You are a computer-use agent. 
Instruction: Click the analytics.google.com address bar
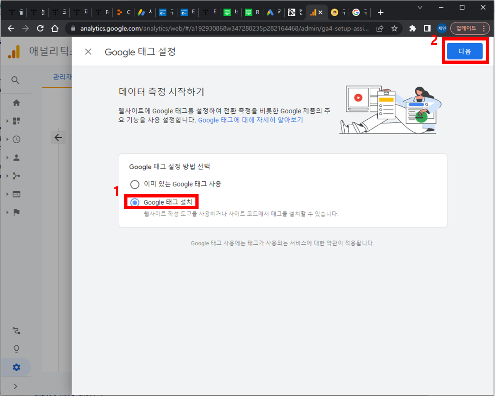click(x=224, y=29)
